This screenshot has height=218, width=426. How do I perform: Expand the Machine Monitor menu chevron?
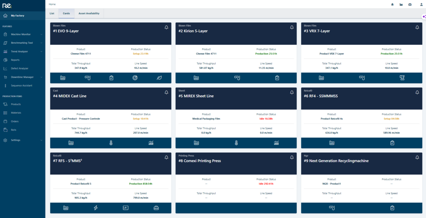(x=42, y=34)
